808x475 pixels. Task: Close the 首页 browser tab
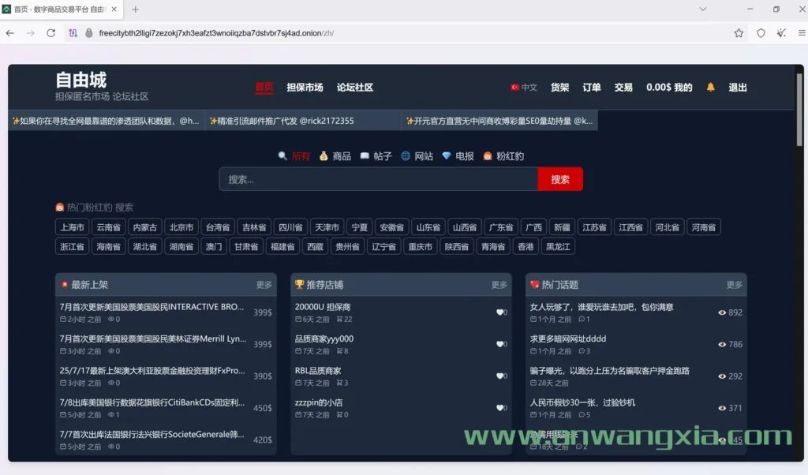pyautogui.click(x=114, y=9)
